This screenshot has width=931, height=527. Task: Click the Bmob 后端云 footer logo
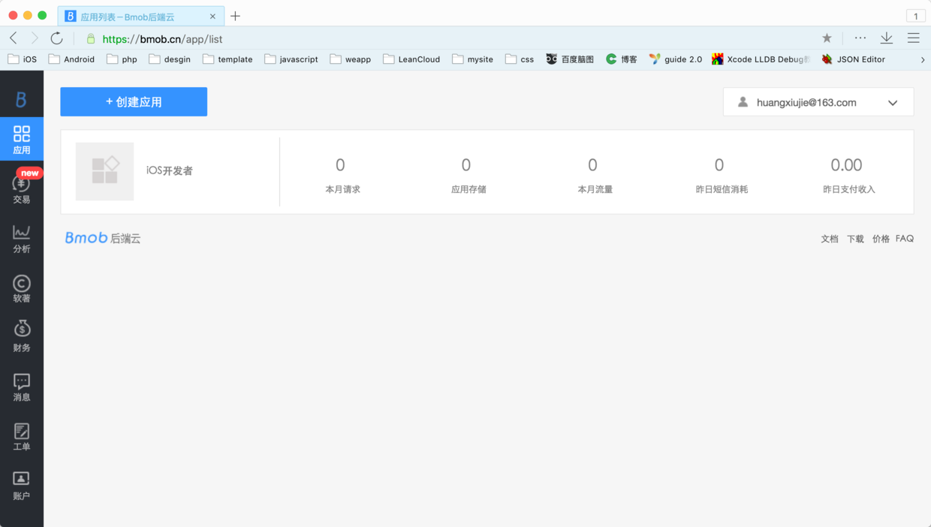click(x=103, y=238)
